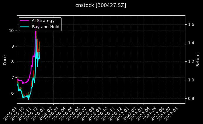This screenshot has height=124, width=203.
Task: Click the return tick label 1.0
Action: click(x=191, y=80)
